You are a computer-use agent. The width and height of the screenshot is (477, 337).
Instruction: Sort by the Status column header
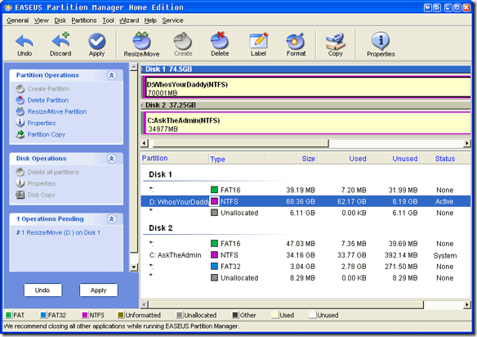(x=445, y=159)
